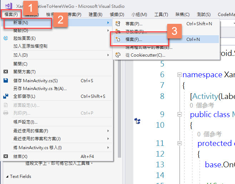This screenshot has height=184, width=235.
Task: Click the repository icon in submenu
Action: 117,31
